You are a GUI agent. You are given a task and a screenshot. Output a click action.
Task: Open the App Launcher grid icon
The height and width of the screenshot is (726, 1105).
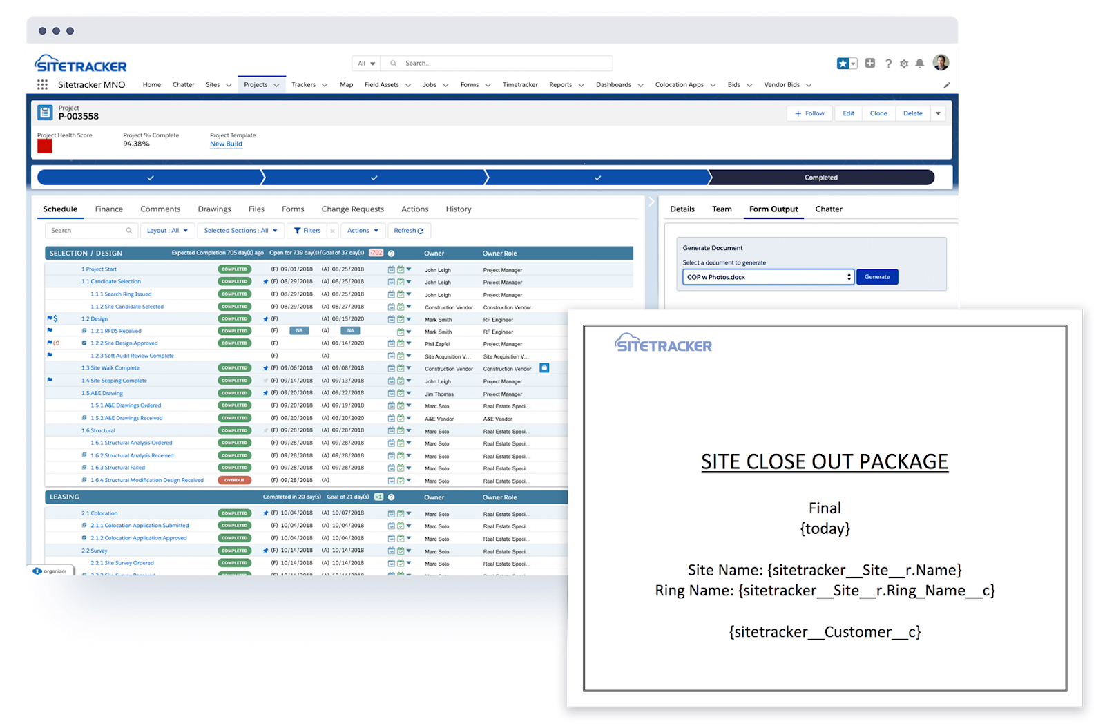[42, 84]
